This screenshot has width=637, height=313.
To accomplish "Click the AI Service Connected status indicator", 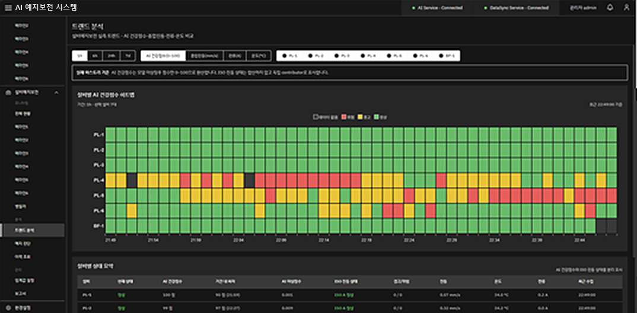I will point(437,8).
